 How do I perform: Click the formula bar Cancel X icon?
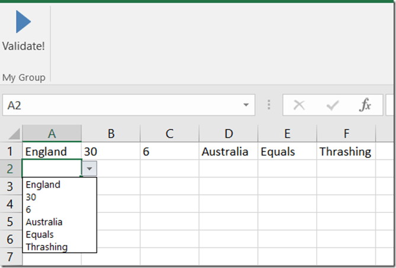pyautogui.click(x=299, y=106)
